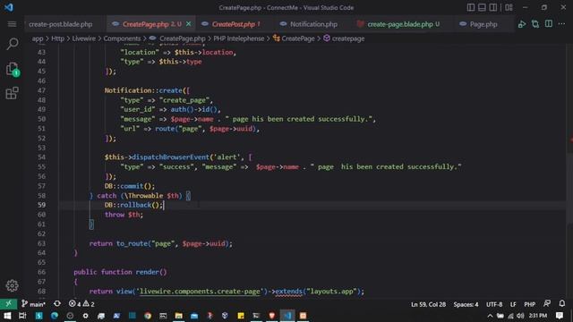573x322 pixels.
Task: Click line number 59 in gutter
Action: point(41,205)
